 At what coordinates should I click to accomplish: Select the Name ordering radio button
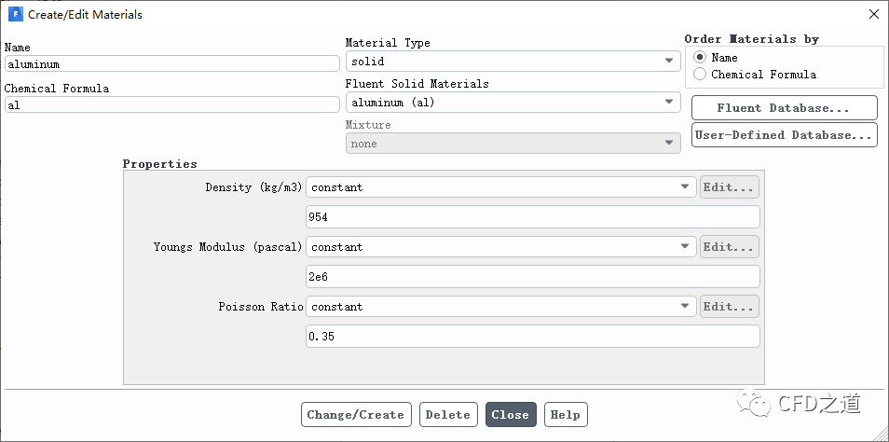tap(700, 58)
